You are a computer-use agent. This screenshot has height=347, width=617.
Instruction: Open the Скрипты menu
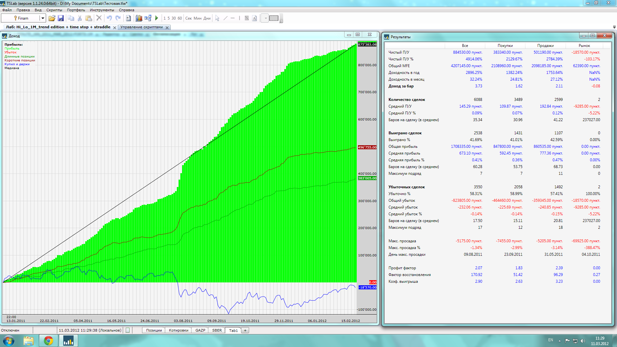(x=54, y=10)
